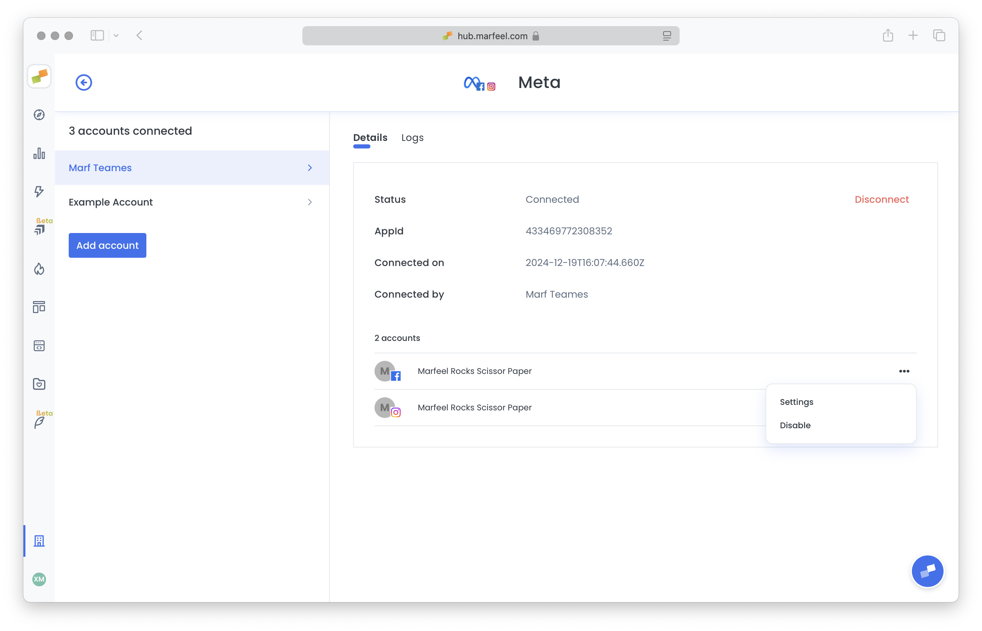Select the analytics bar chart icon

tap(39, 153)
